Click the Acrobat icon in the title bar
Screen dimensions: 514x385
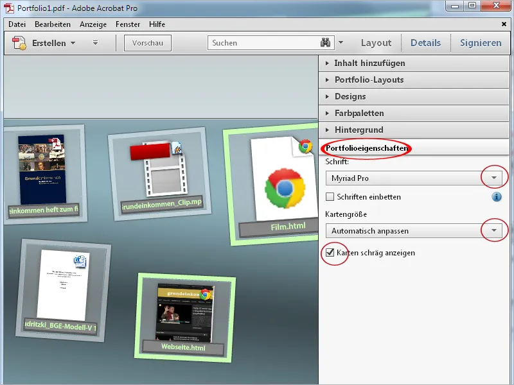click(9, 8)
